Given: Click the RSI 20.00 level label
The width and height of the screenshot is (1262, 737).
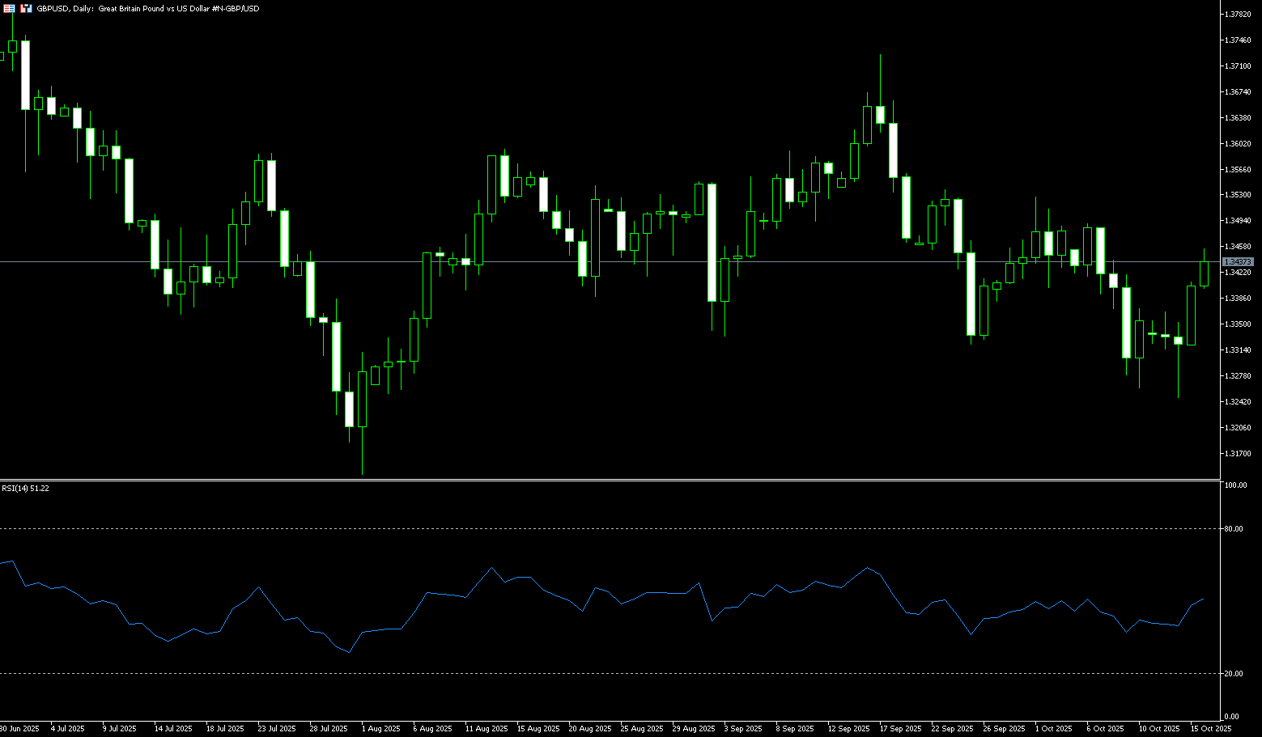Looking at the screenshot, I should pos(1234,674).
